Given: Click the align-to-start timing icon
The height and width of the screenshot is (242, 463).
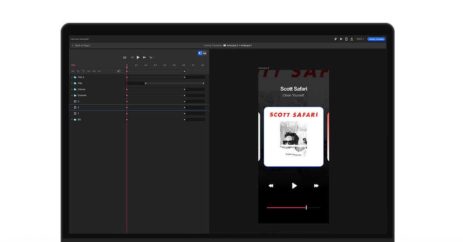Looking at the screenshot, I should tap(89, 71).
